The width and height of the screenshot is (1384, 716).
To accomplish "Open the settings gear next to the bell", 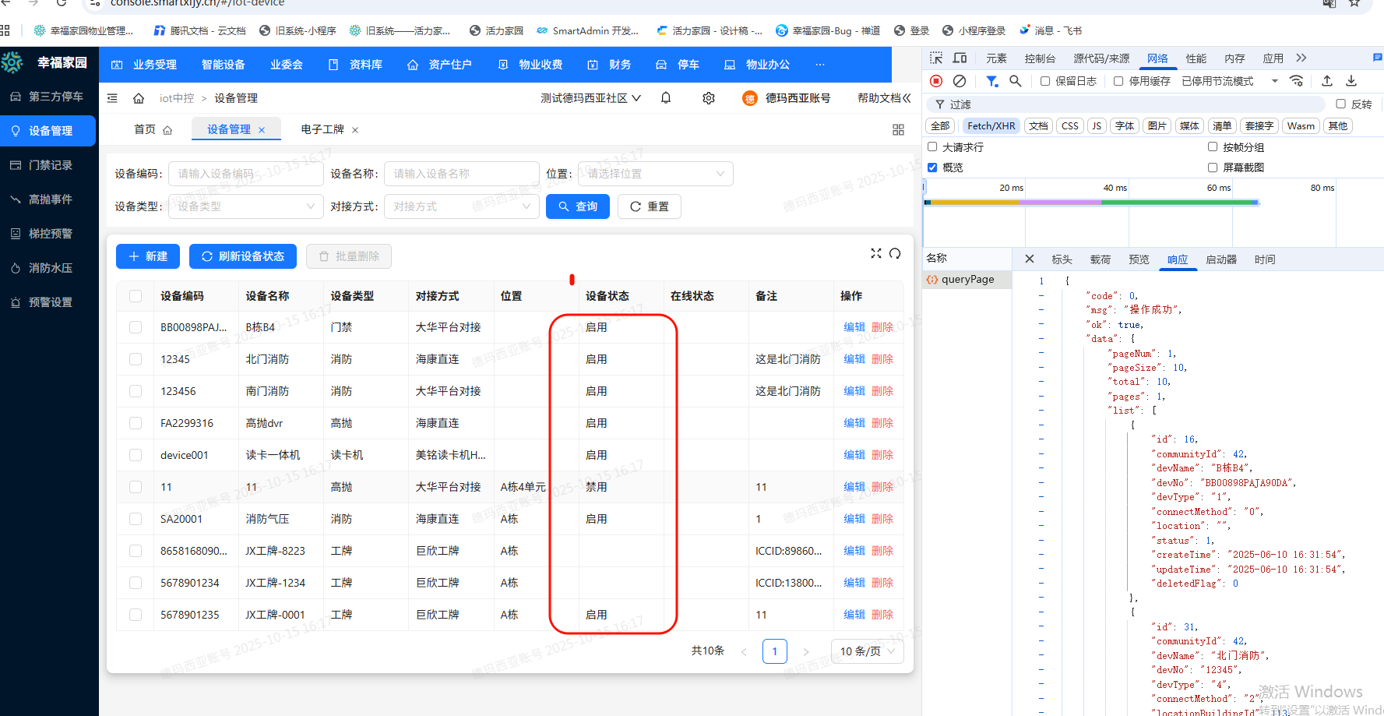I will [708, 97].
